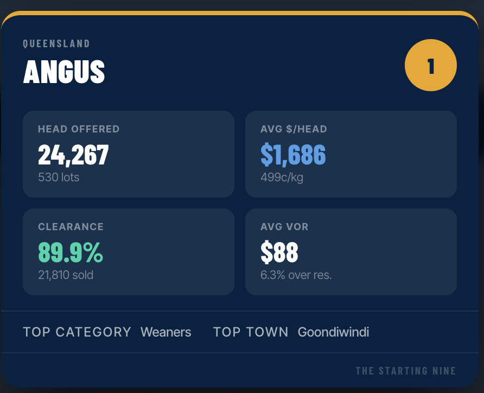Open the Goondiwindi town link

[333, 332]
